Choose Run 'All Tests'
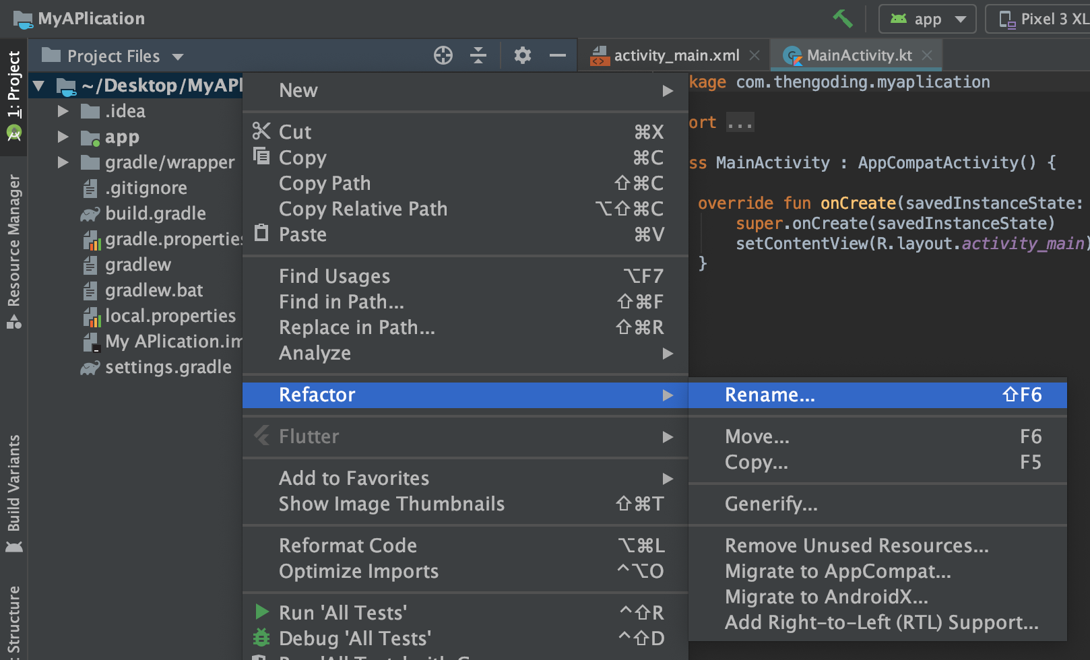The image size is (1090, 660). point(465,613)
